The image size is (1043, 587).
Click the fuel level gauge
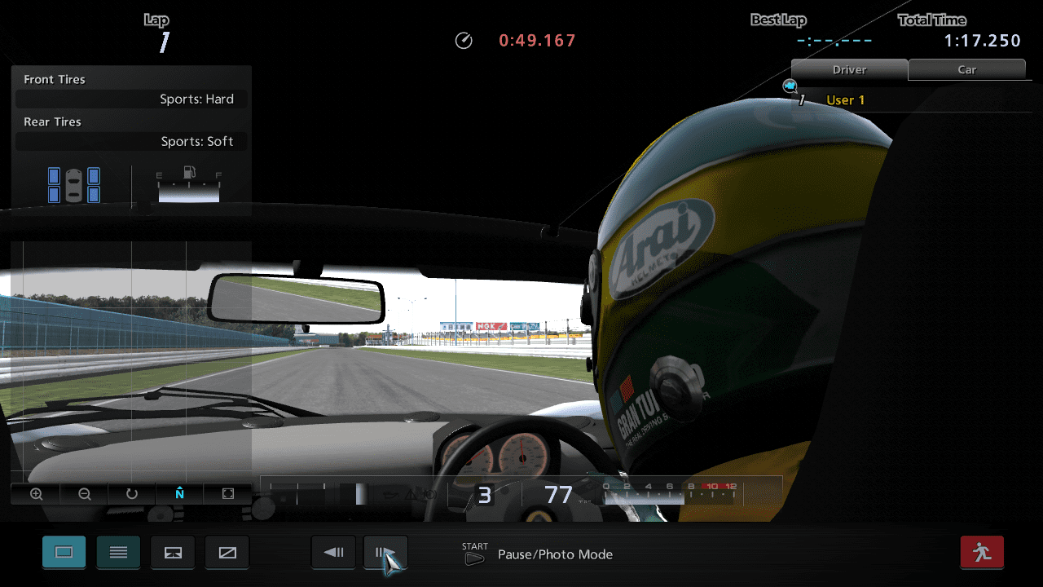click(189, 186)
